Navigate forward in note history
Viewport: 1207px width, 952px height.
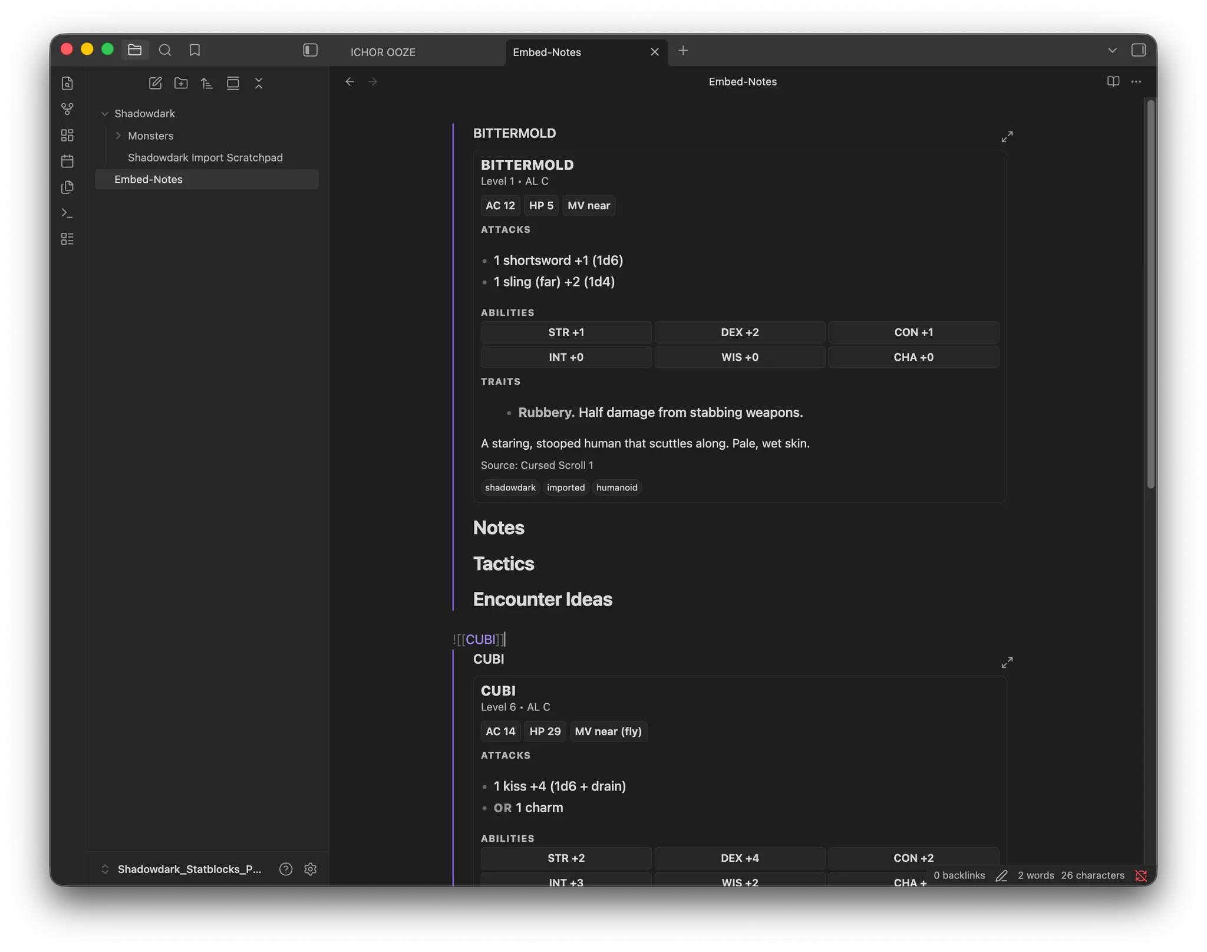(x=372, y=81)
